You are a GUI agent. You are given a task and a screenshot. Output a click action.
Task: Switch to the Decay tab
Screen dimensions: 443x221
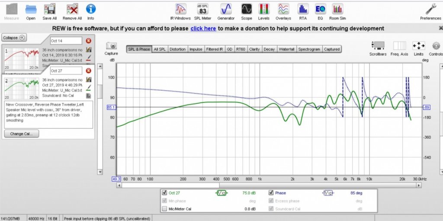(269, 49)
